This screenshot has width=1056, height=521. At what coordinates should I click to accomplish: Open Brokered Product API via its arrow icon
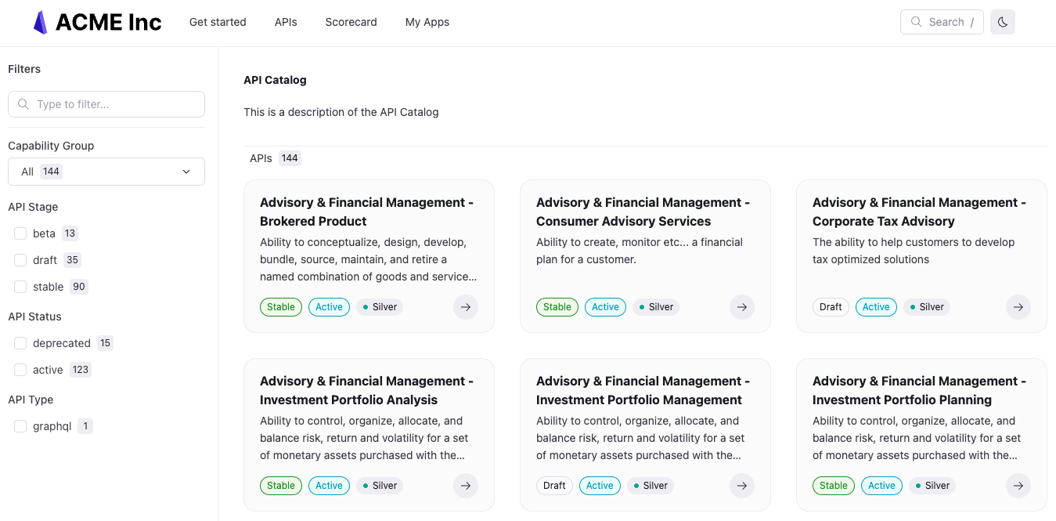tap(466, 307)
